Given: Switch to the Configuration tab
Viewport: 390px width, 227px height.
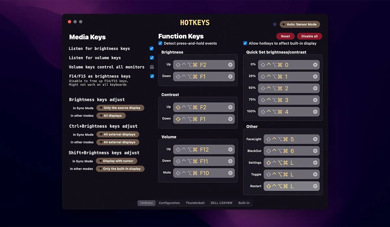Looking at the screenshot, I should point(169,203).
